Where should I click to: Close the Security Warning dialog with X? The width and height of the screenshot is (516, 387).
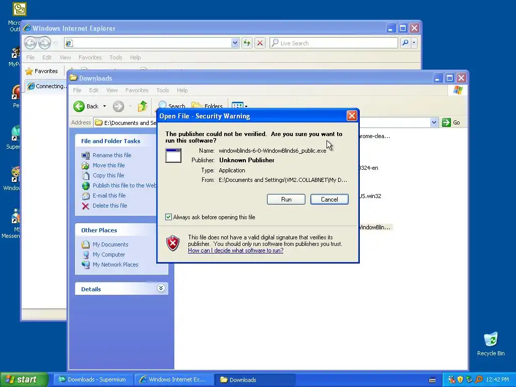pos(352,116)
